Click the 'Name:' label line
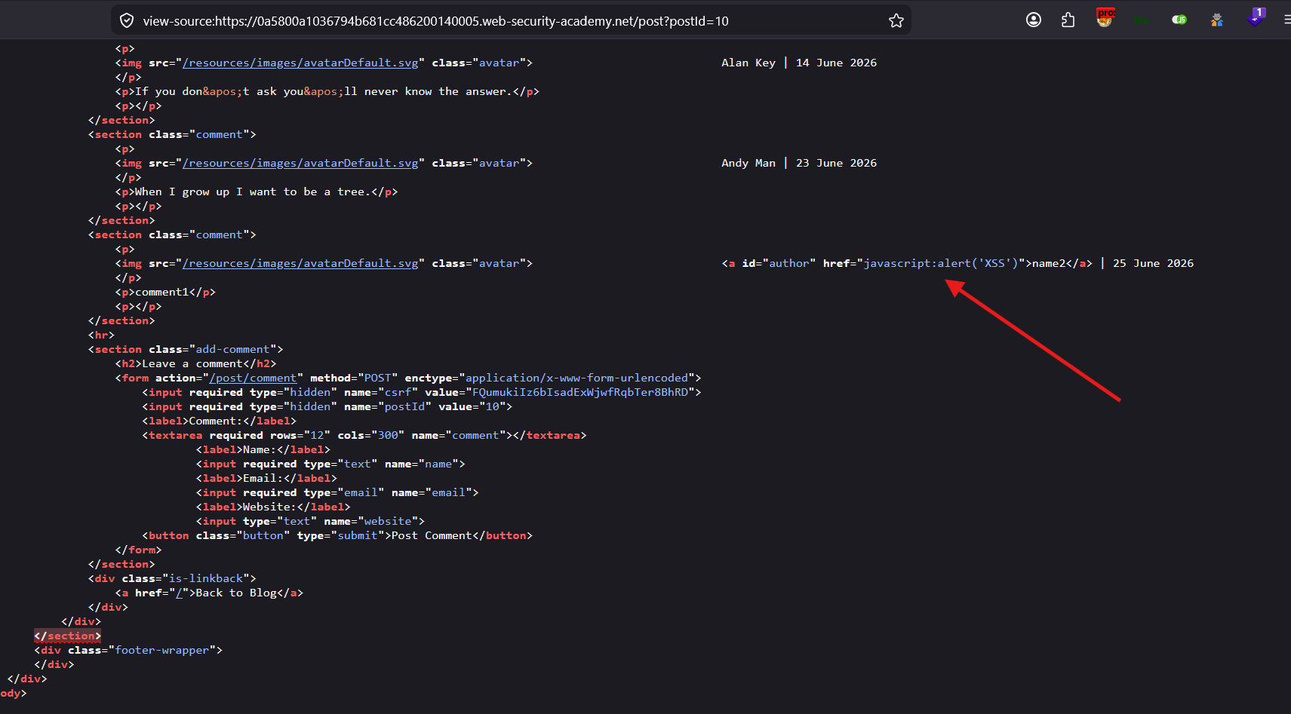1291x714 pixels. click(263, 449)
